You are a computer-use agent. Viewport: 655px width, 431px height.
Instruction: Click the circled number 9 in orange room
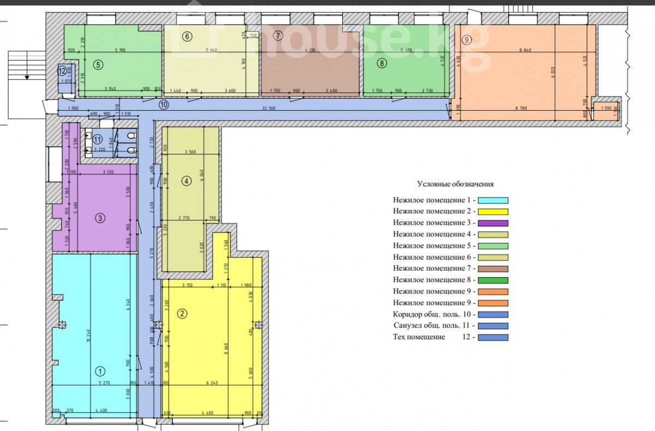point(466,39)
